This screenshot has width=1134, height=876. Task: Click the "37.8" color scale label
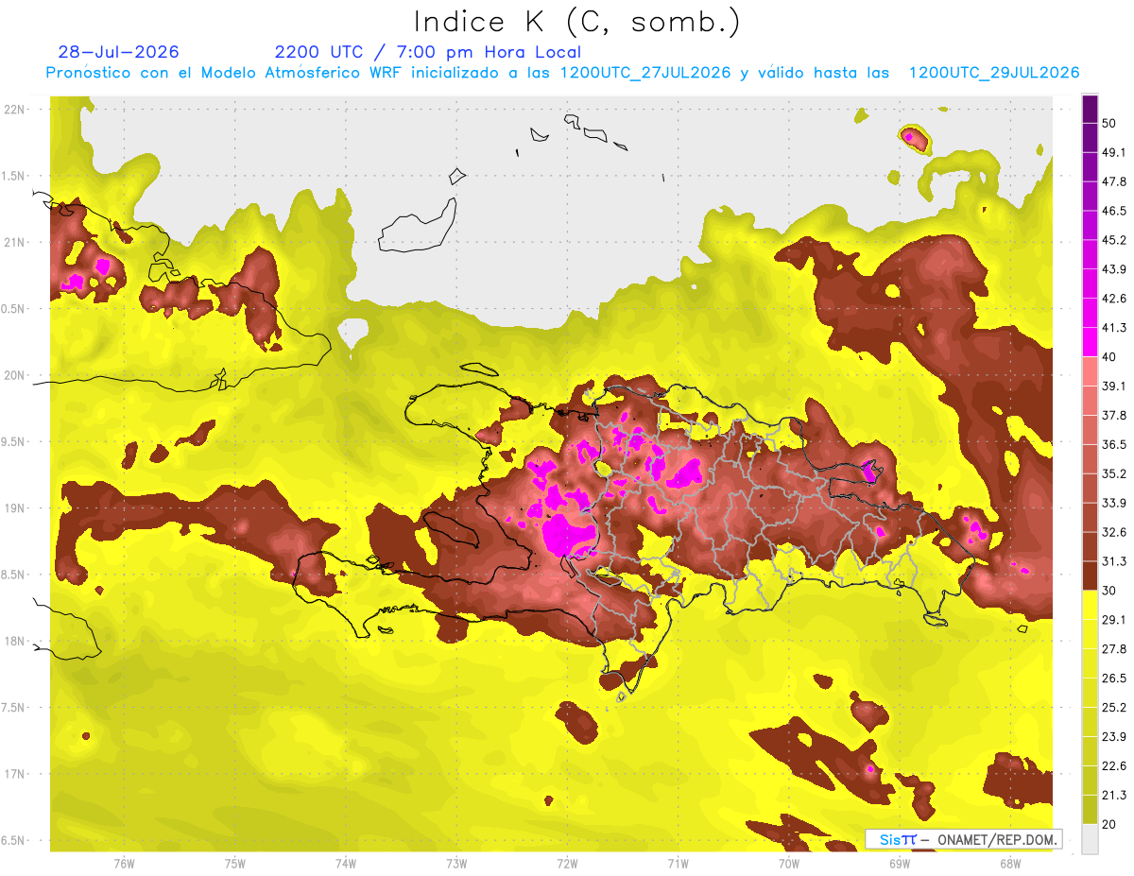[x=1114, y=415]
